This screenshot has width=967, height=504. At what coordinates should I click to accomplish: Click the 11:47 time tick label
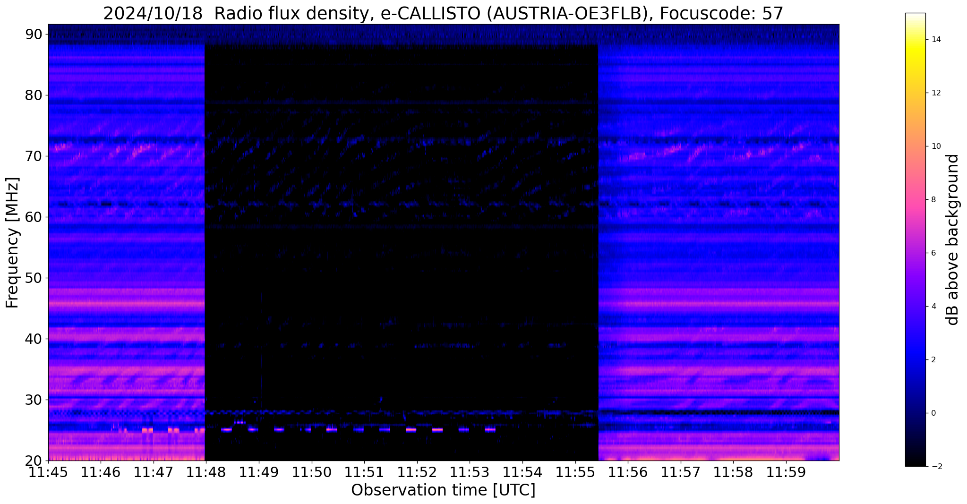coord(154,472)
